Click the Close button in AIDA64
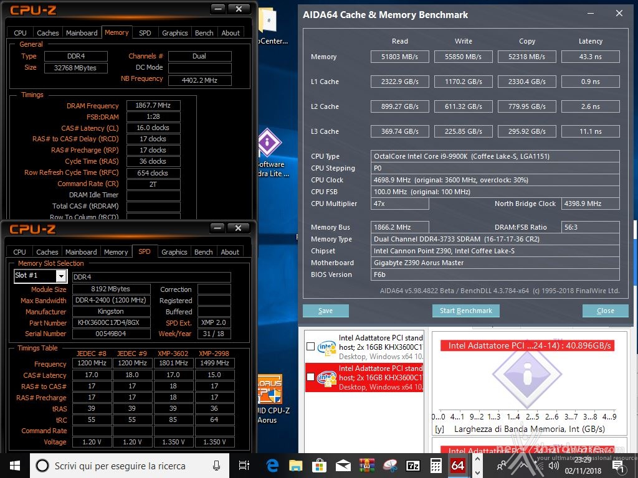 pos(606,311)
